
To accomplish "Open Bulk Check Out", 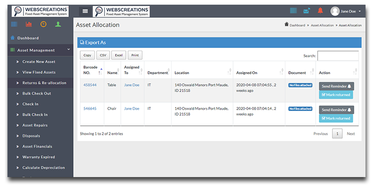I will coord(37,93).
